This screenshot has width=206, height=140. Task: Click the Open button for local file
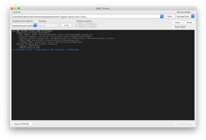[170, 16]
